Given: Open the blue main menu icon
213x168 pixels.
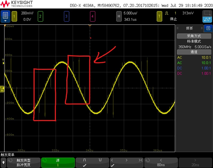Looking at the screenshot, I should tap(5, 16).
